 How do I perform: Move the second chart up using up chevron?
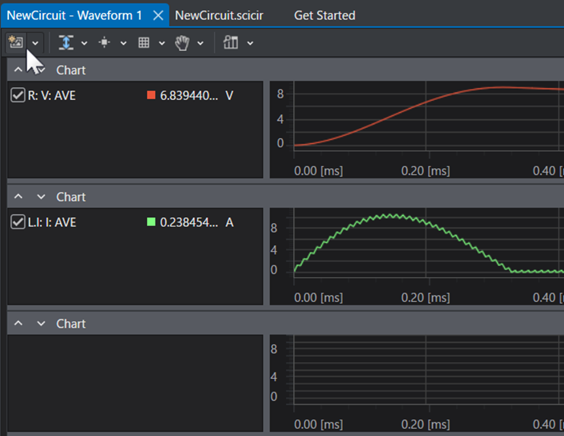(18, 197)
